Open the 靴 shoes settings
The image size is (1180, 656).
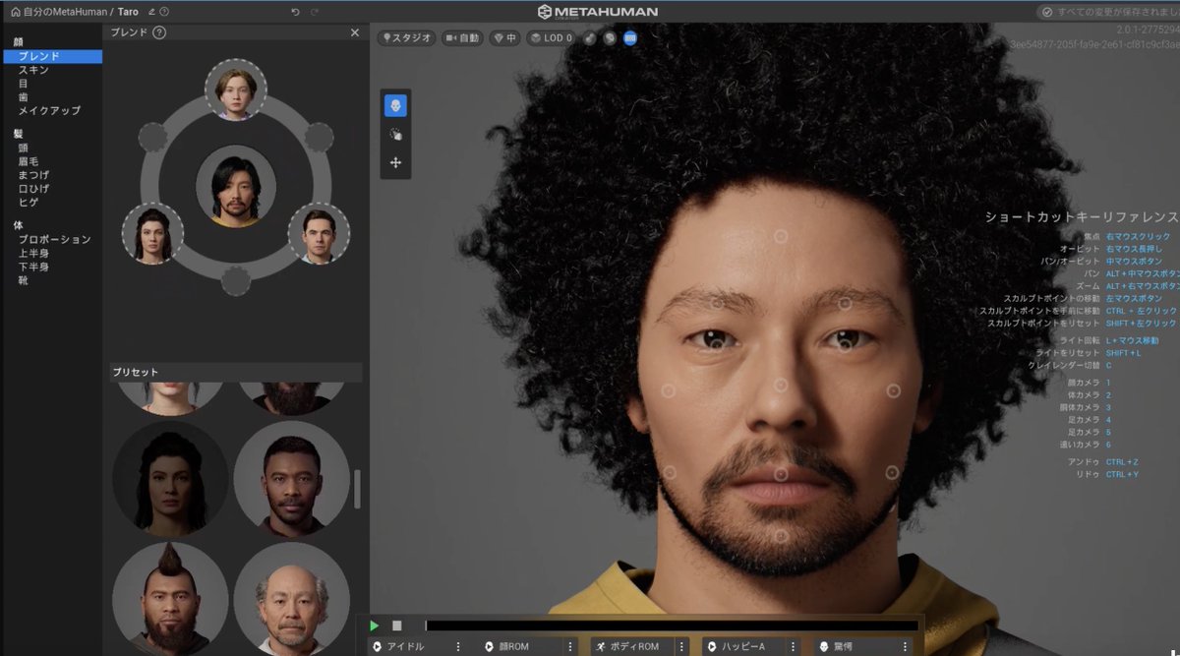24,280
